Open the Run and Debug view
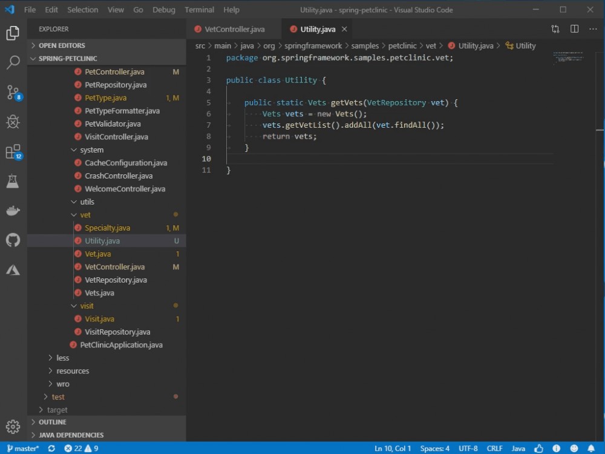Image resolution: width=605 pixels, height=454 pixels. pyautogui.click(x=13, y=122)
